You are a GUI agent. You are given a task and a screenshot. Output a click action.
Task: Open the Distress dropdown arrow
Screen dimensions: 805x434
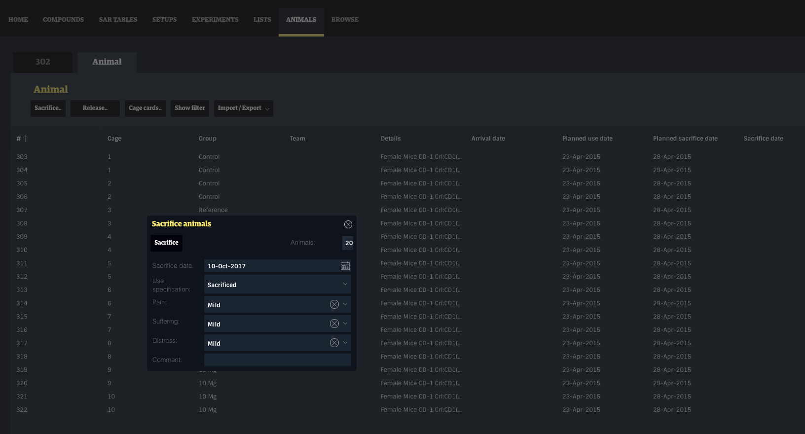345,343
